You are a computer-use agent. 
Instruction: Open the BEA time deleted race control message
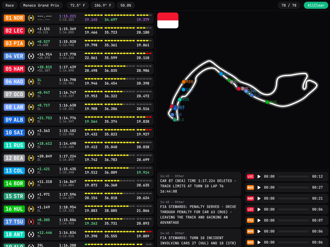[x=199, y=184]
